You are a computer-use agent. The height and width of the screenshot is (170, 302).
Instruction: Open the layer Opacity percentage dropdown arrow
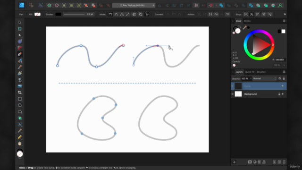(251, 79)
